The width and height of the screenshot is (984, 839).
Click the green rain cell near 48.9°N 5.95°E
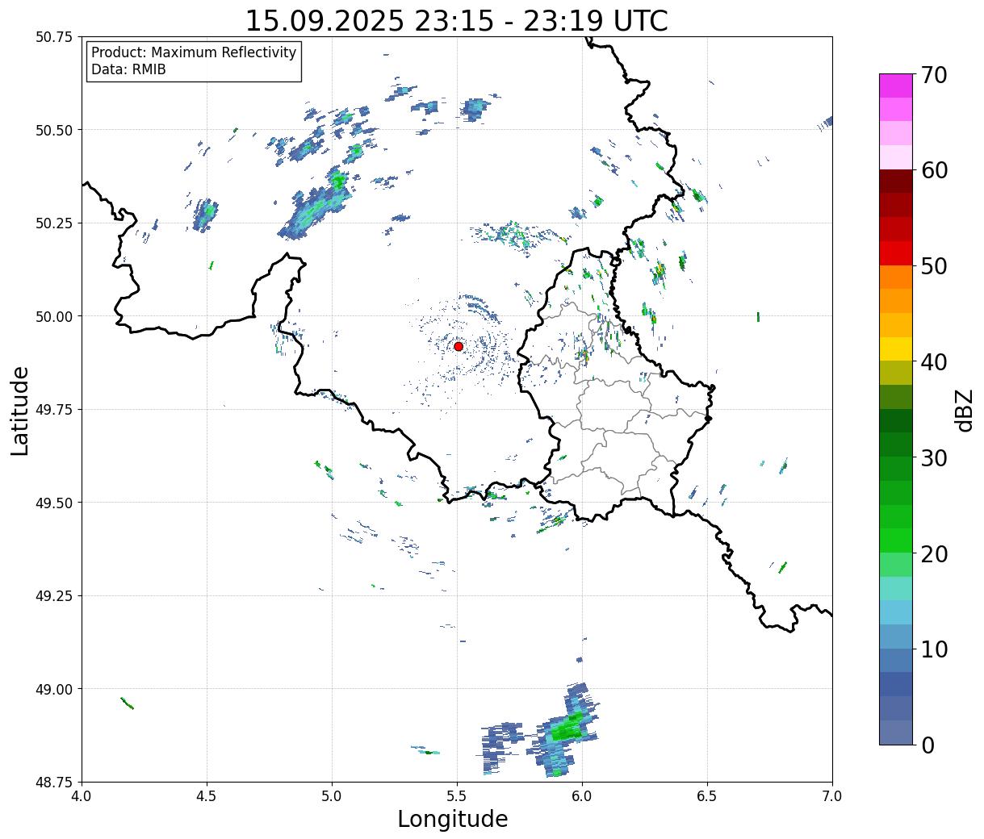point(565,728)
